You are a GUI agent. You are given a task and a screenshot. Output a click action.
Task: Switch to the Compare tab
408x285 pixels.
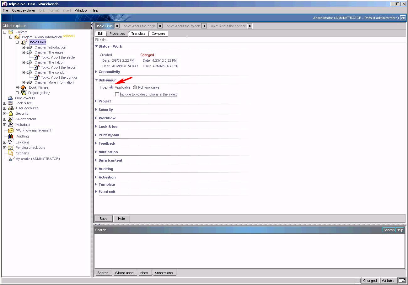(158, 34)
